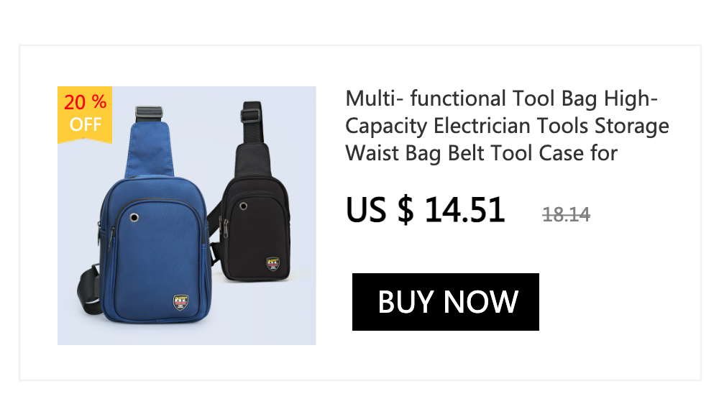Click the black shoulder strap beside blue bag
The width and height of the screenshot is (719, 417).
click(89, 290)
